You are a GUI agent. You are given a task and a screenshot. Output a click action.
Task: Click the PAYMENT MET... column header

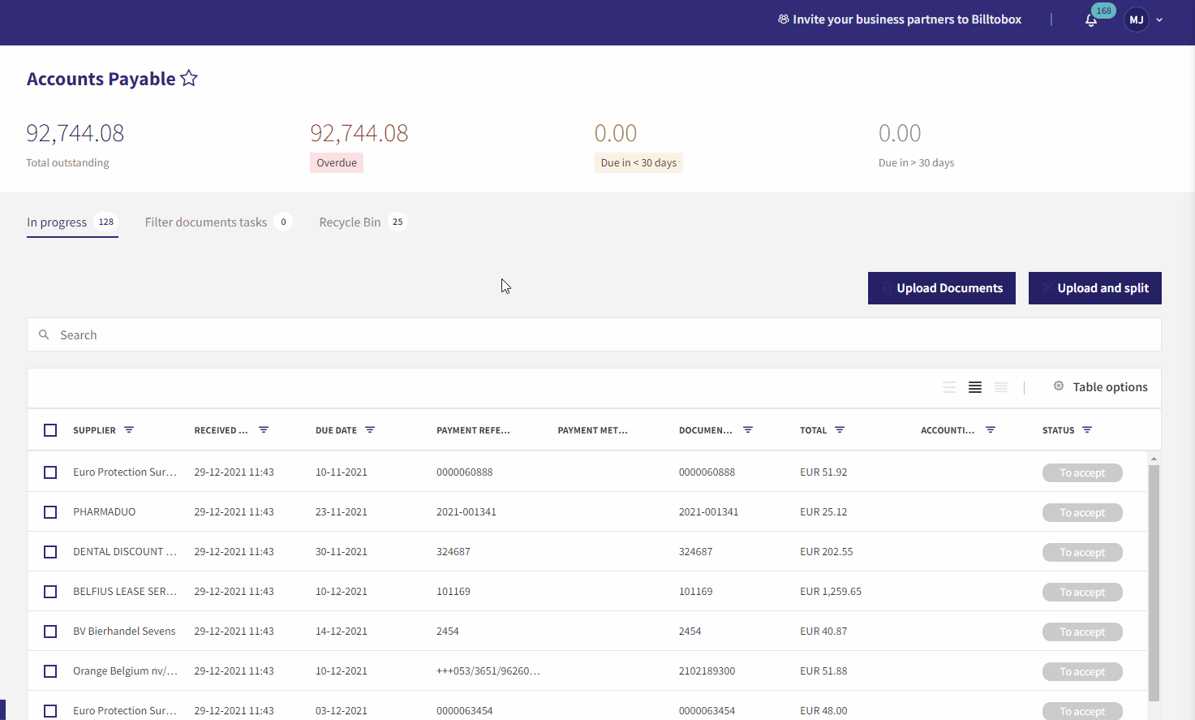pos(592,430)
